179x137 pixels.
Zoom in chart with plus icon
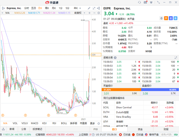(89, 13)
